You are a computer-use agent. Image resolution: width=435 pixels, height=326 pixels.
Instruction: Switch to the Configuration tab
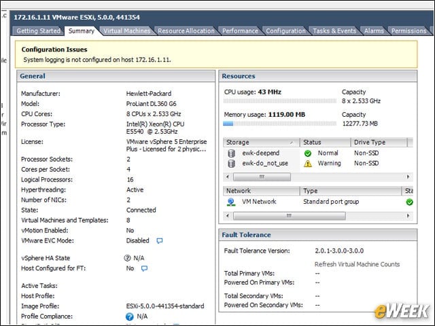pos(285,31)
